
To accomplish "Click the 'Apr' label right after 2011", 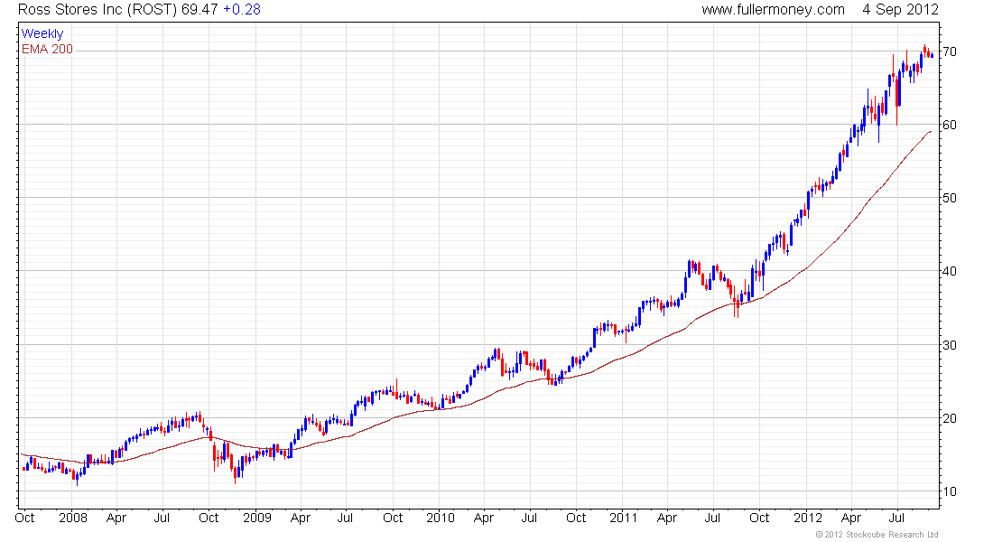I will [x=667, y=518].
